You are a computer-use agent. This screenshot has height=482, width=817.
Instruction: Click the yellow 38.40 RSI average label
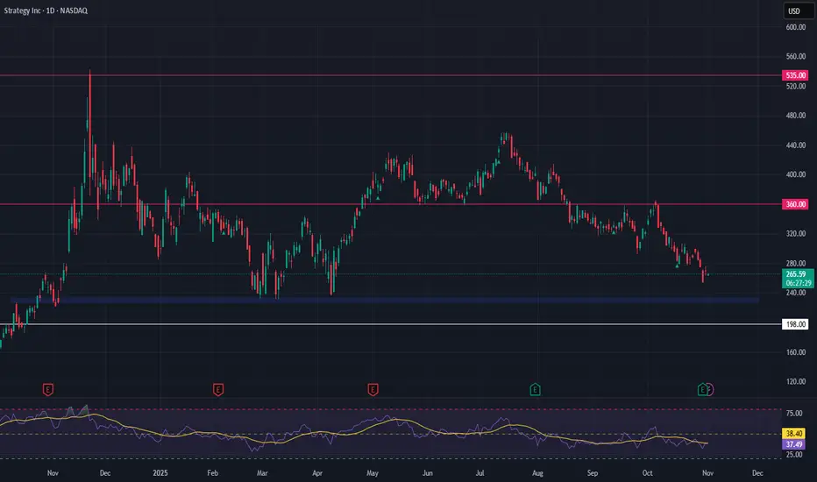point(794,434)
